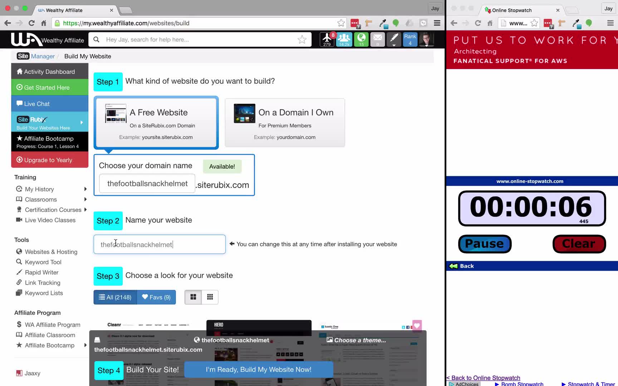
Task: Switch to the Online Stopwatch browser tab
Action: [x=520, y=10]
